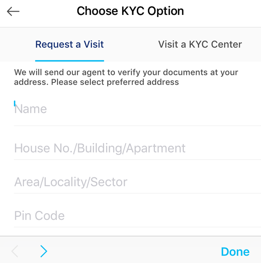Tap the greyed-out previous field chevron
The image size is (261, 263).
(15, 251)
